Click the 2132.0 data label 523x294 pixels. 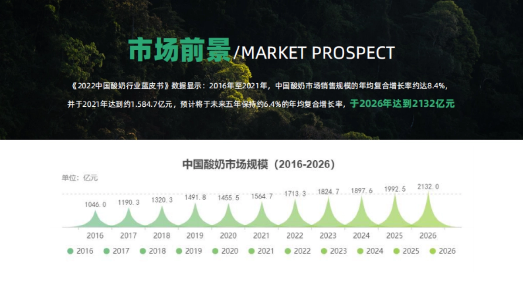click(428, 186)
